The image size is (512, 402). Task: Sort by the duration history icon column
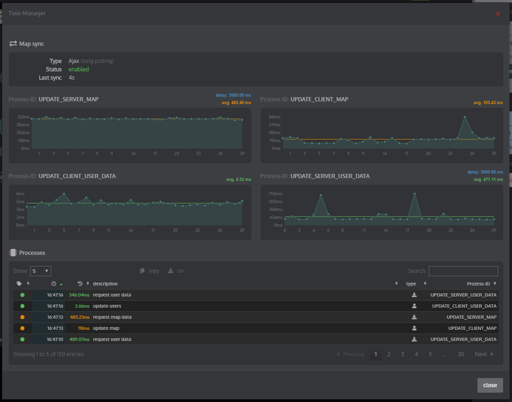pyautogui.click(x=80, y=284)
